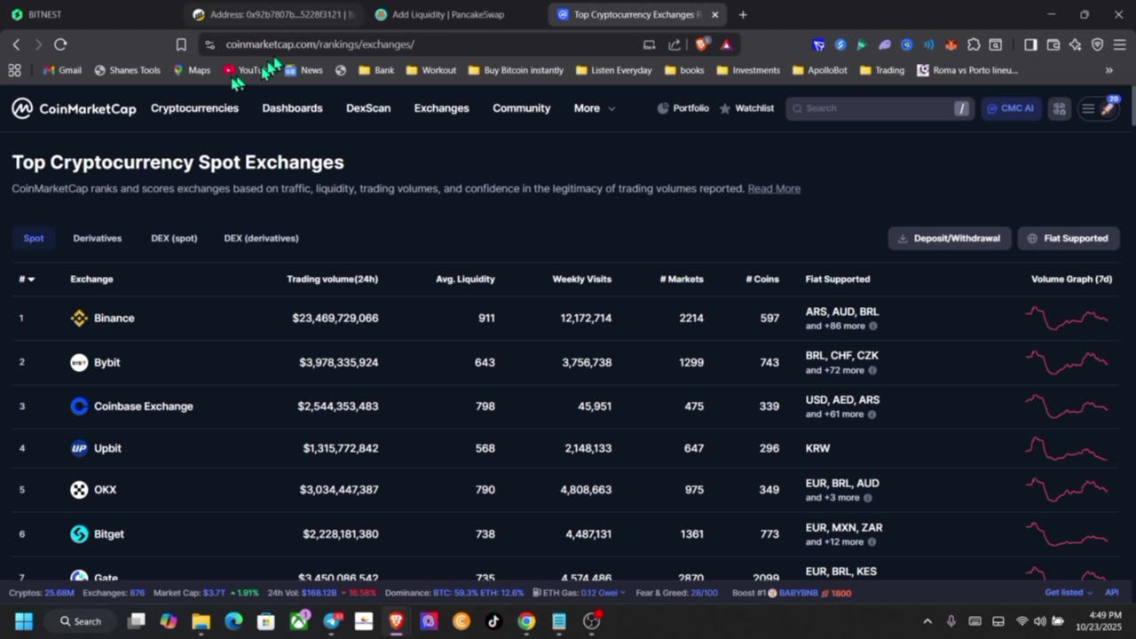1136x639 pixels.
Task: Click the Watchlist star in the site header
Action: click(x=746, y=108)
